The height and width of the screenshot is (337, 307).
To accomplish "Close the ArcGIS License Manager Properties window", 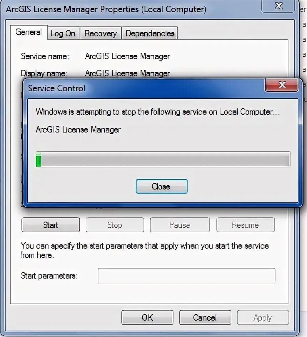I will (278, 6).
